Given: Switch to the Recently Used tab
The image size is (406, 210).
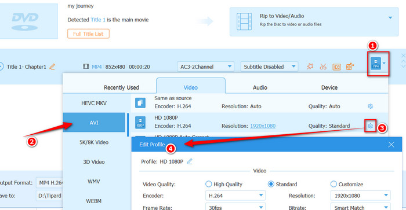Looking at the screenshot, I should [121, 87].
